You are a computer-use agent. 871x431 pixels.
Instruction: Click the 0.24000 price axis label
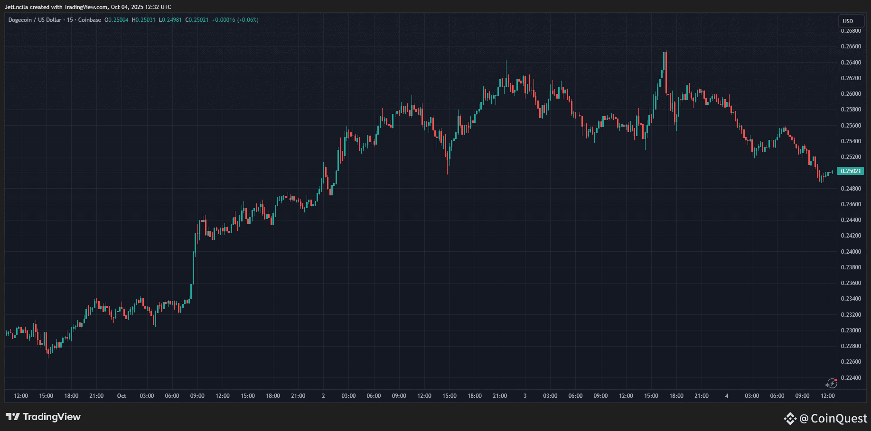click(x=851, y=252)
